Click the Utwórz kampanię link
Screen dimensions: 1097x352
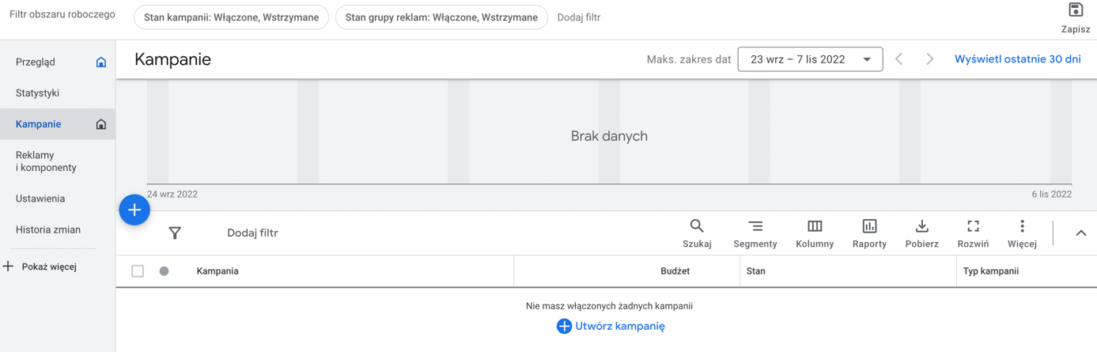[x=611, y=326]
